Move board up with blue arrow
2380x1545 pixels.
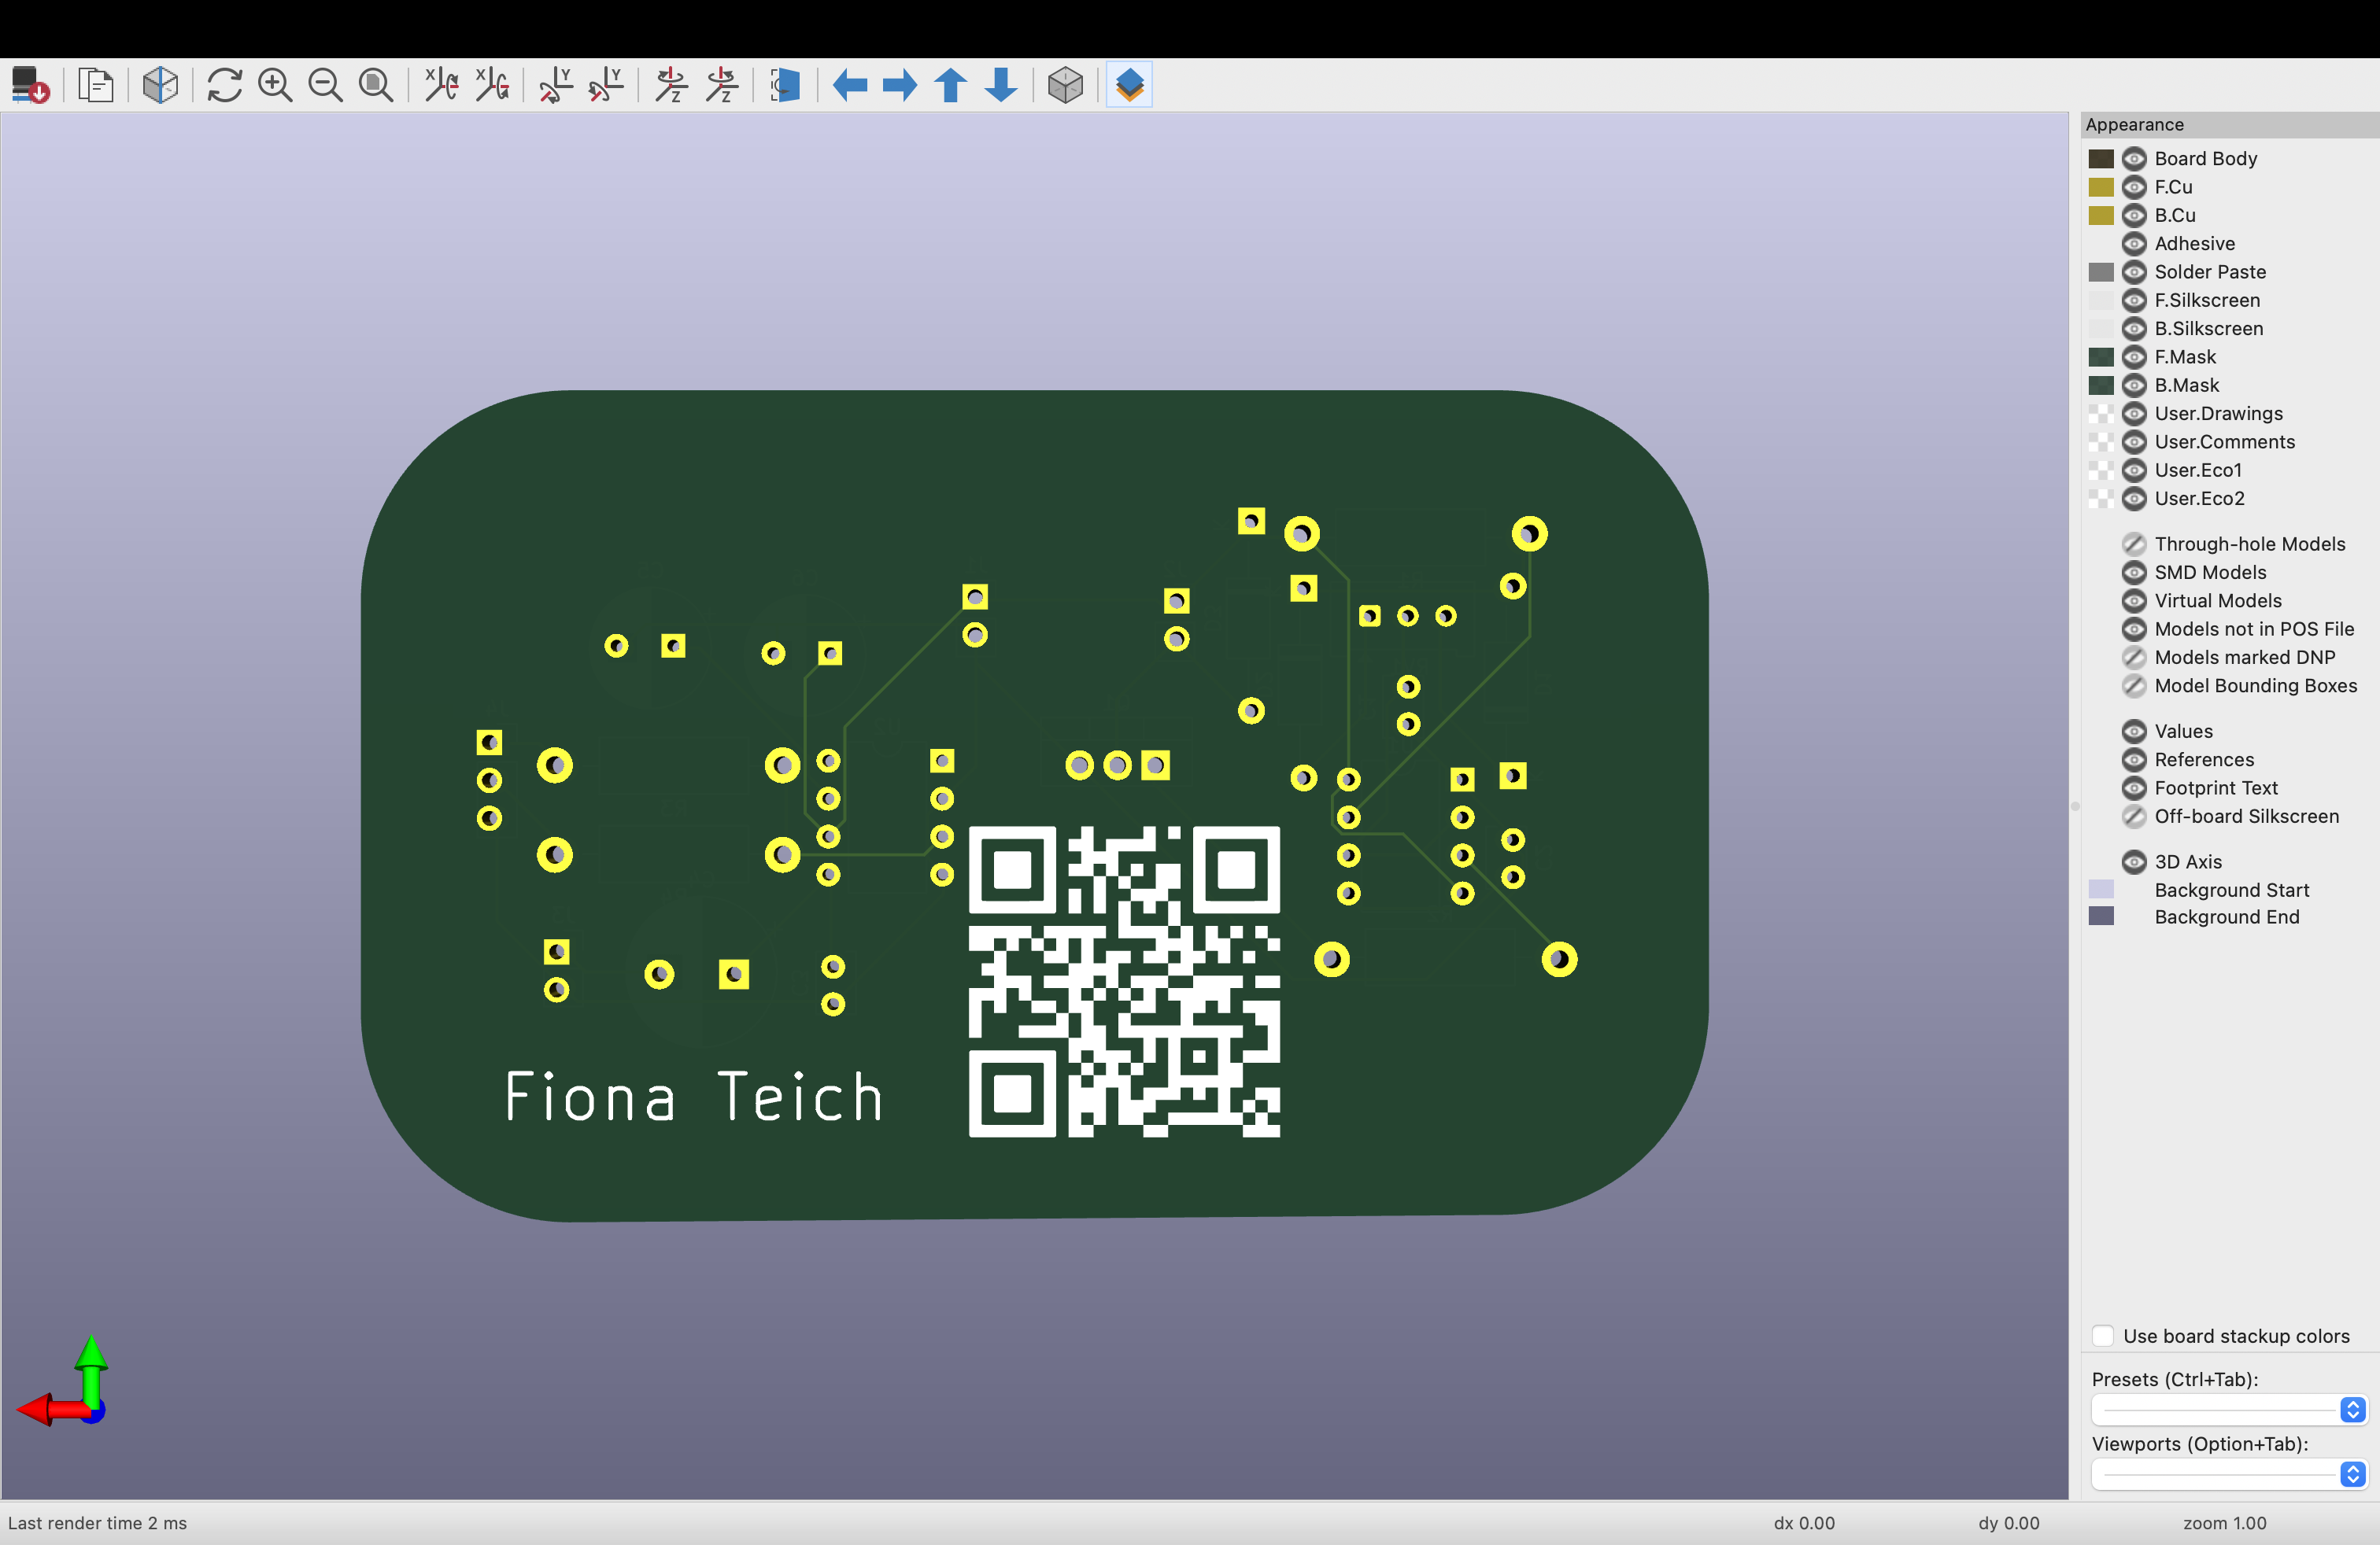(951, 85)
